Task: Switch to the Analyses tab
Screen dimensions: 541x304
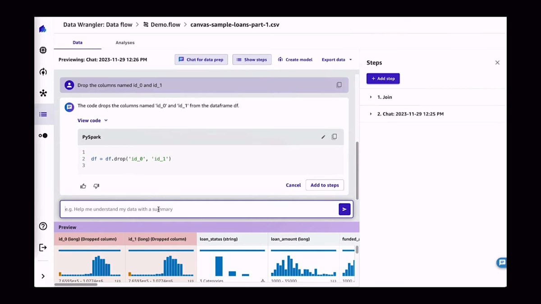Action: coord(125,42)
